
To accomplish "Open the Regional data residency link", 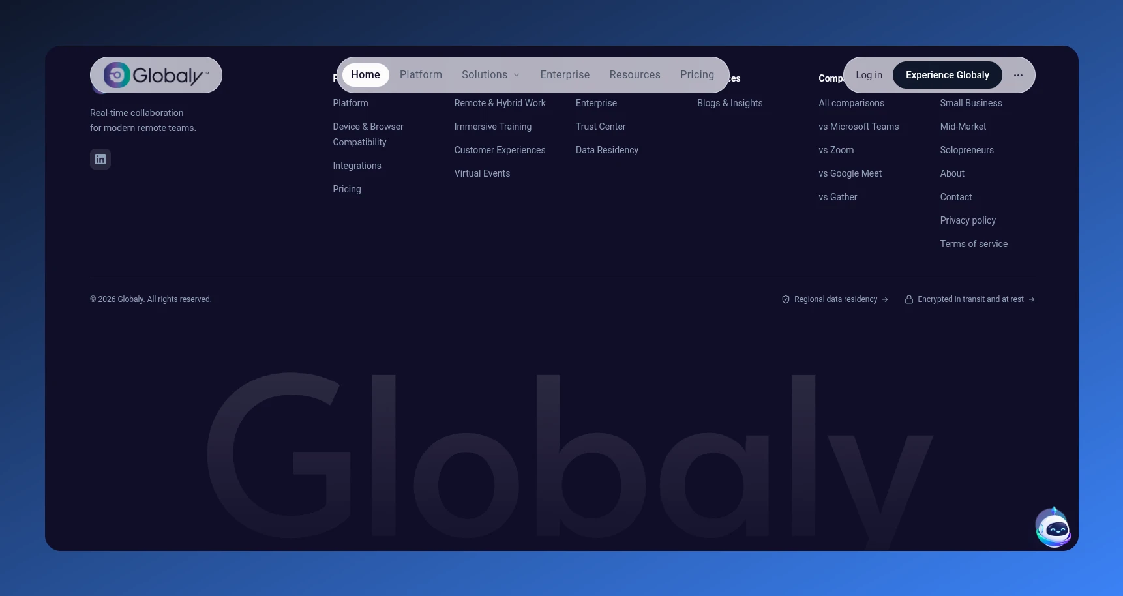I will point(835,299).
